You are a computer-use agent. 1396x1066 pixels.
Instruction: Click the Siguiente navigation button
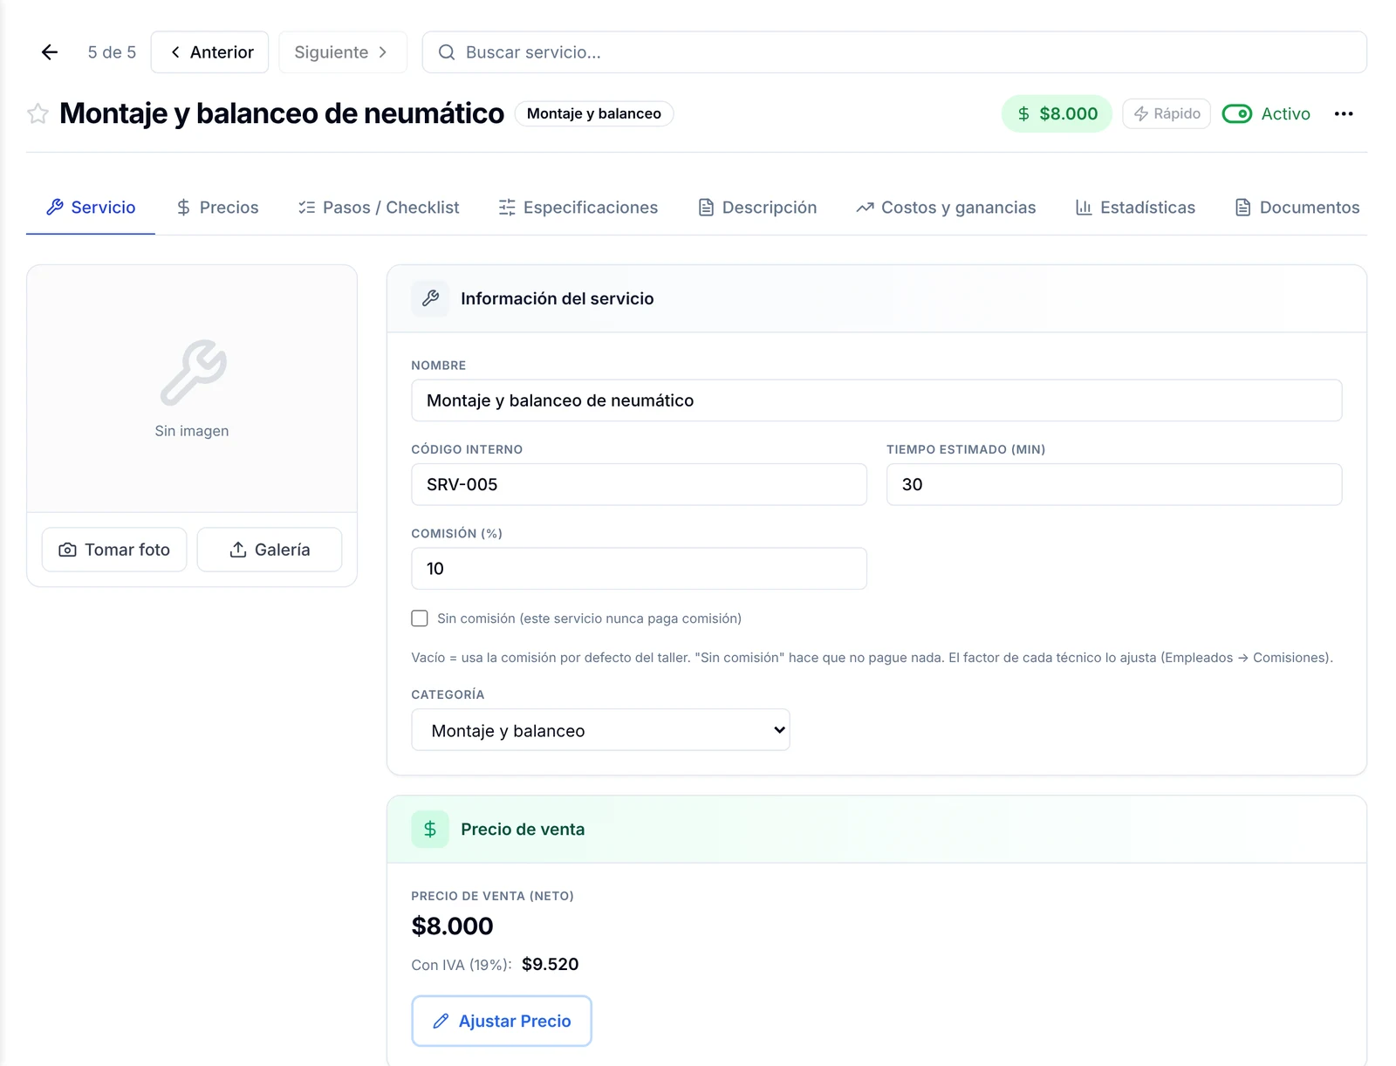(343, 52)
